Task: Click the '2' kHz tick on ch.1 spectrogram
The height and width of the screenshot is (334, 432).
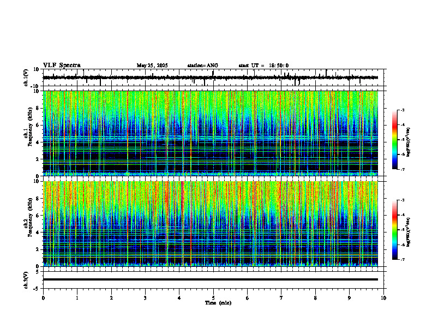Action: click(x=38, y=159)
